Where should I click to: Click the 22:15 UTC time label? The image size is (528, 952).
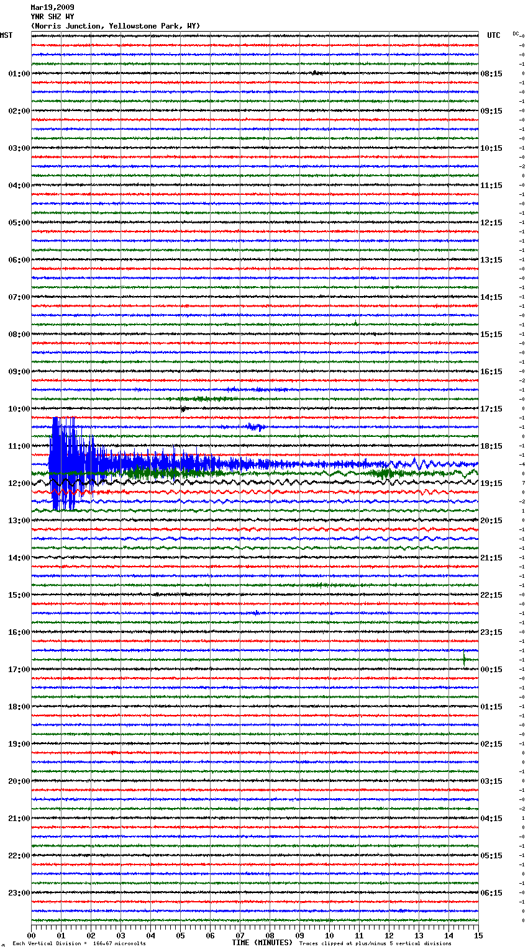[491, 595]
